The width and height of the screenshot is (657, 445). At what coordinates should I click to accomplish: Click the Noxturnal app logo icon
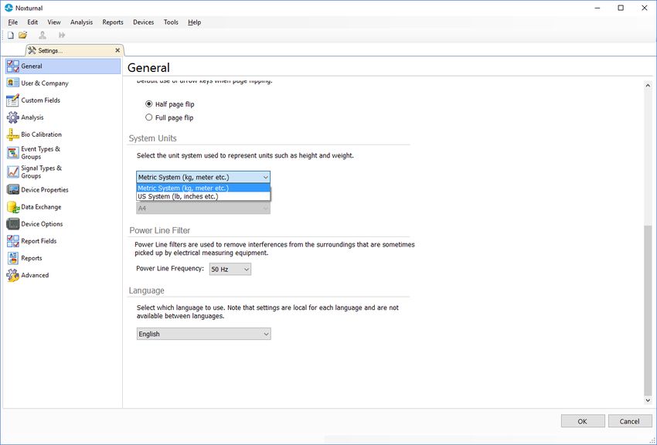(x=9, y=8)
